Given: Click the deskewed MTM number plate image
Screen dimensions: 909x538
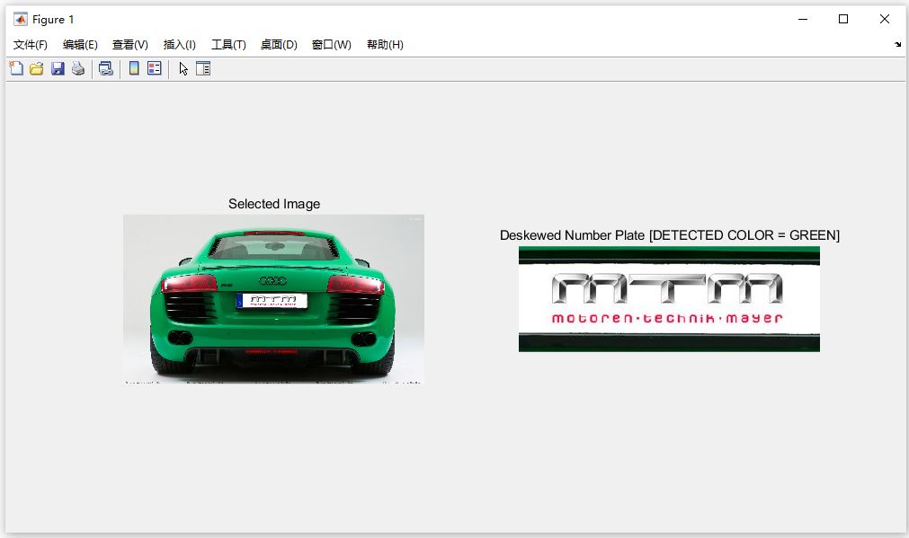Looking at the screenshot, I should (669, 299).
